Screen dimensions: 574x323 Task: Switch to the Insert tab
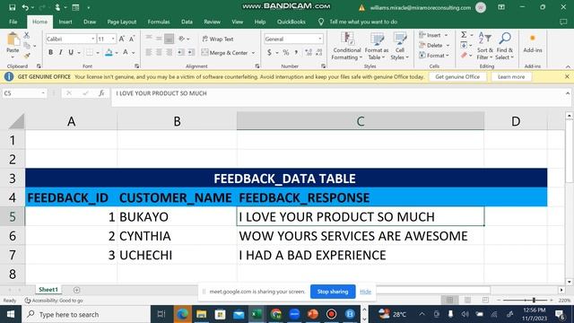pos(65,22)
